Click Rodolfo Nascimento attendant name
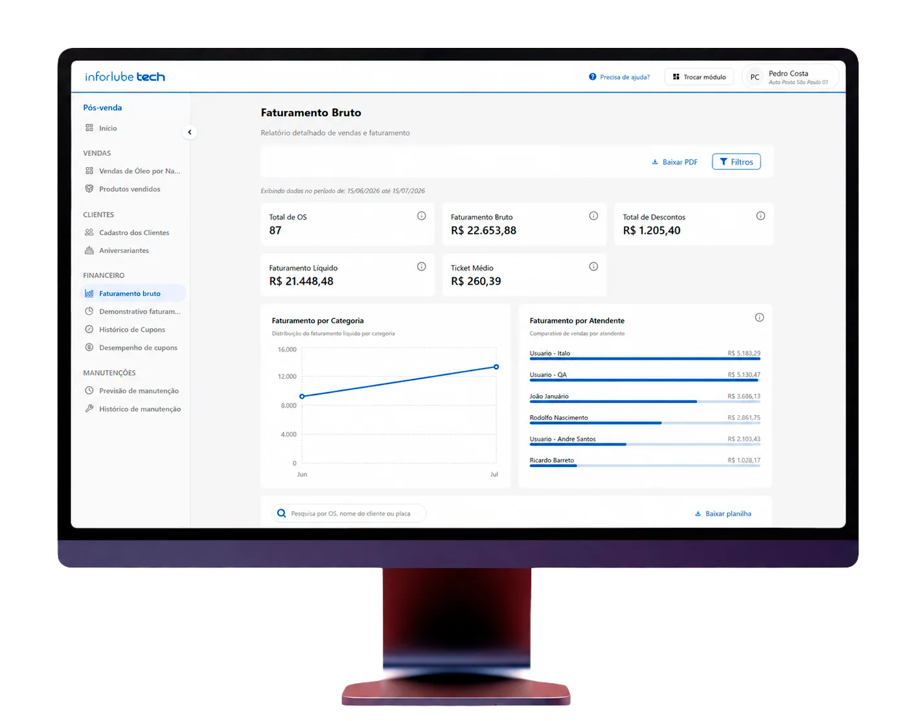The image size is (916, 721). [x=559, y=418]
